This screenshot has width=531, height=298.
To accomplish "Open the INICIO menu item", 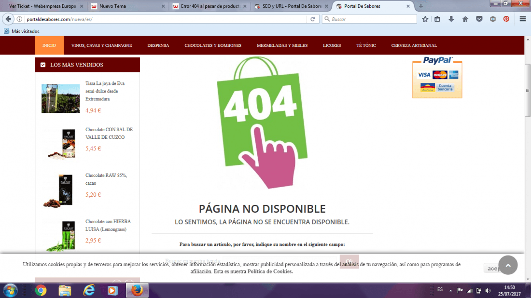I will [x=49, y=45].
